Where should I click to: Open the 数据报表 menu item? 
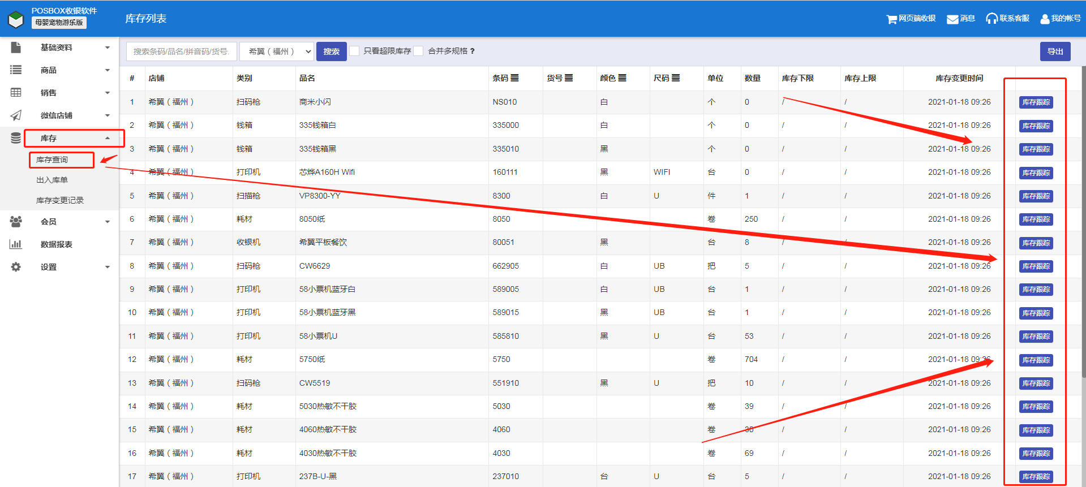point(57,244)
